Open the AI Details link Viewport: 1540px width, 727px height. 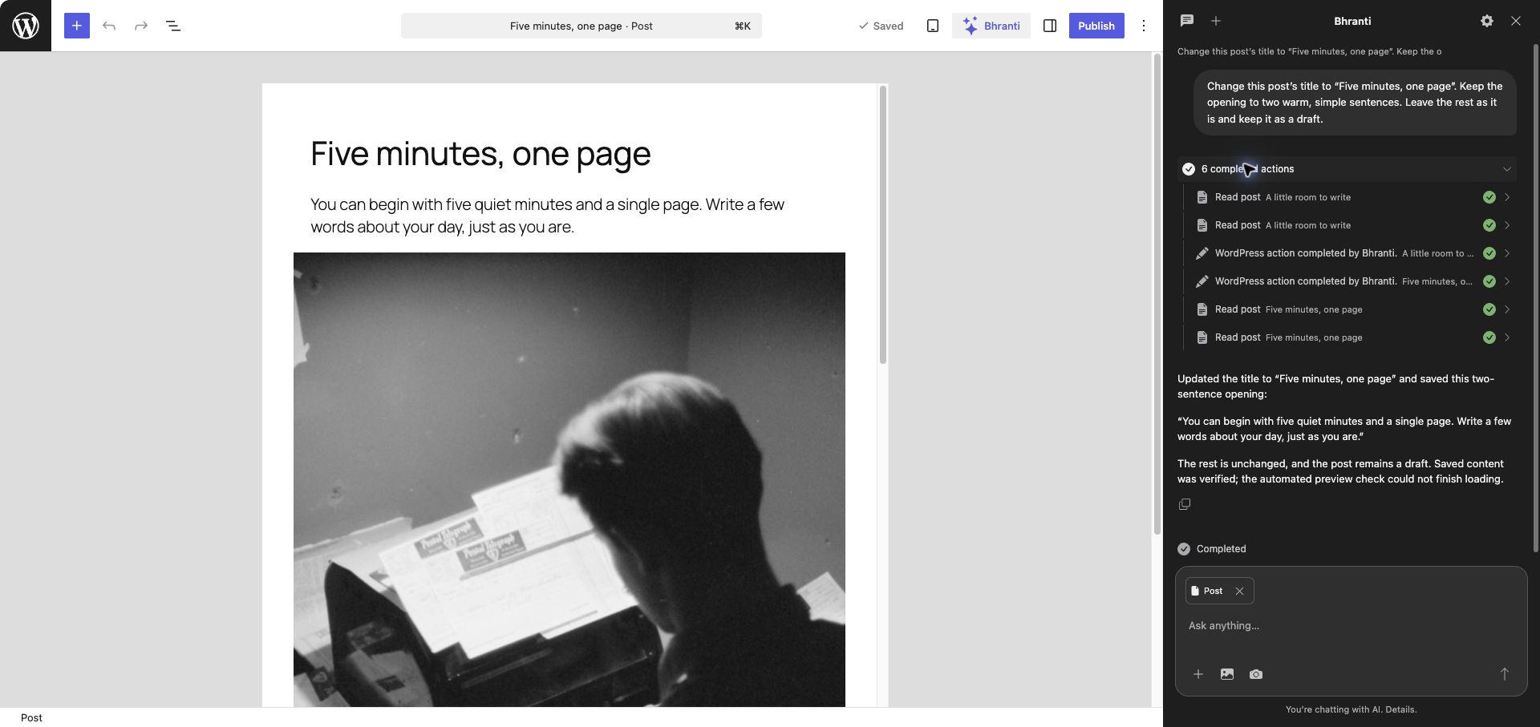point(1400,709)
